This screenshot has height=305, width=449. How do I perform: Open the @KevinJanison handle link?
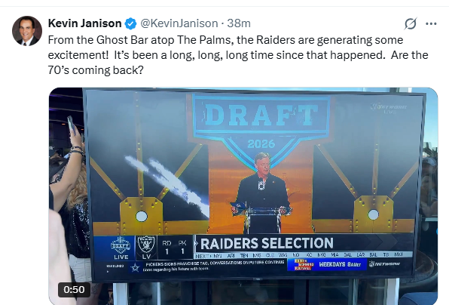coord(179,23)
